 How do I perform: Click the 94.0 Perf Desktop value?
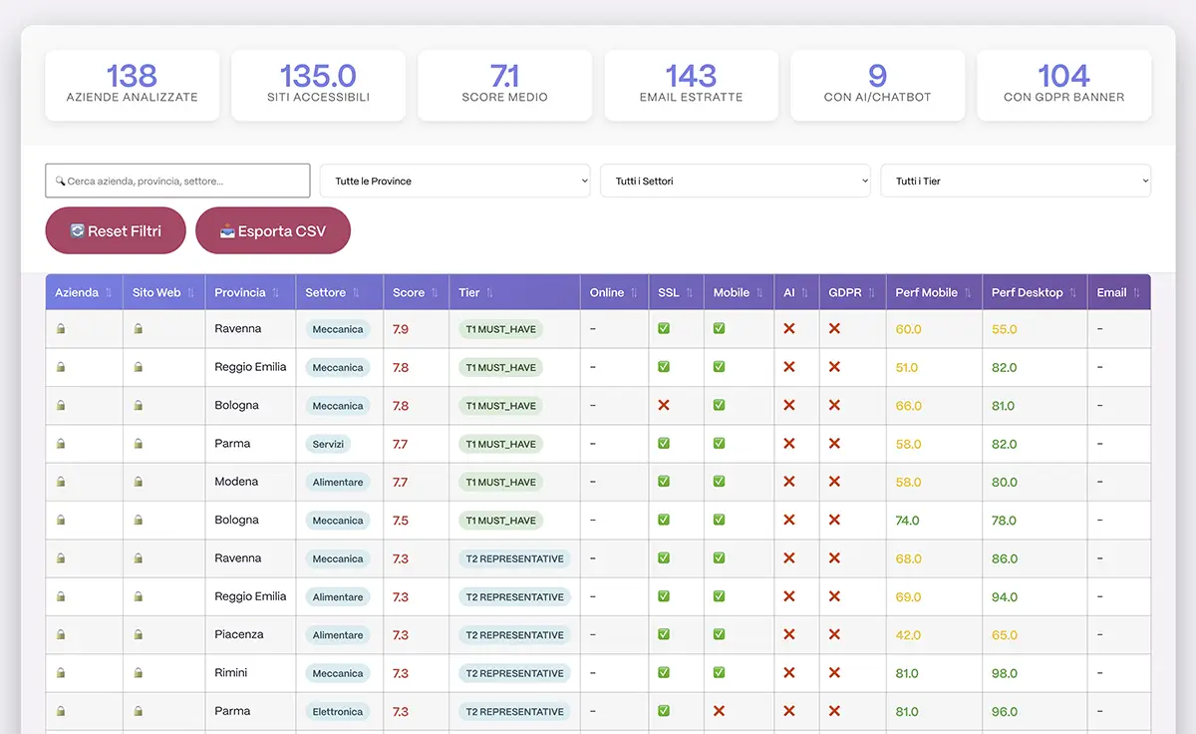(1005, 597)
